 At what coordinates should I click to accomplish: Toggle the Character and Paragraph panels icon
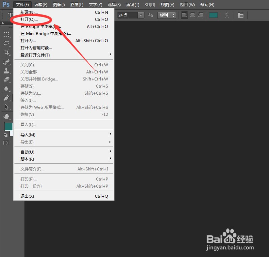point(240,15)
